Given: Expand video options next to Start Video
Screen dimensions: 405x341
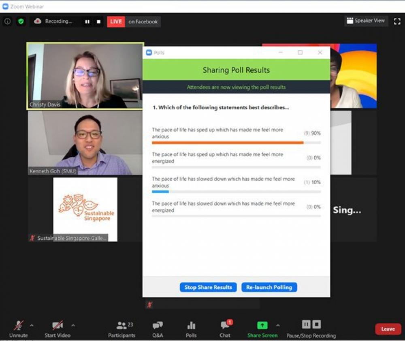Looking at the screenshot, I should click(x=73, y=326).
